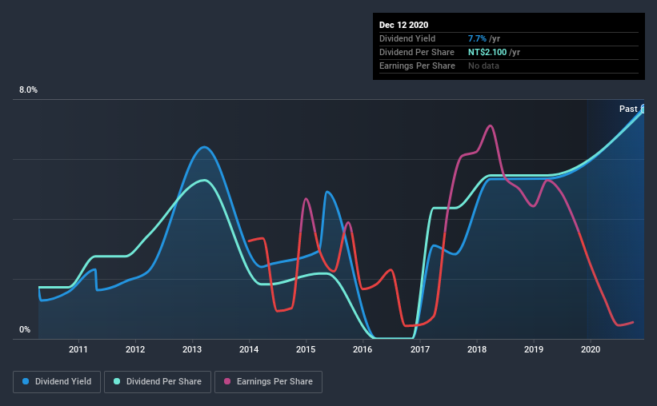The width and height of the screenshot is (657, 406).
Task: Select the 2017 x-axis label
Action: pyautogui.click(x=420, y=349)
